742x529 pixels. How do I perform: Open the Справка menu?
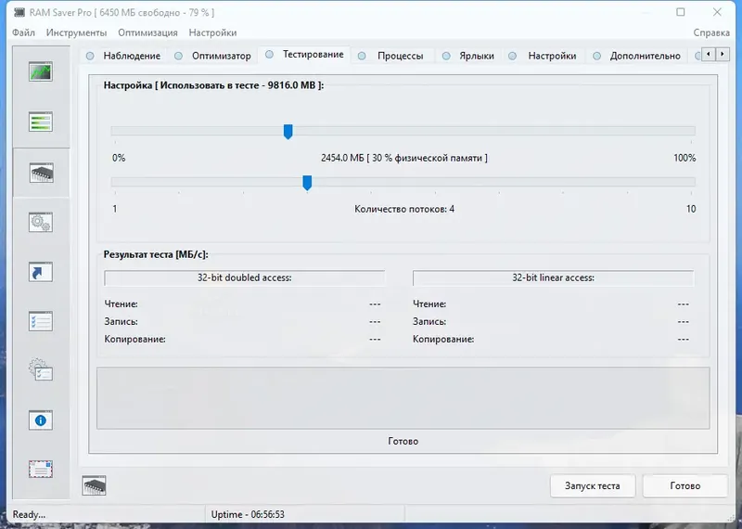711,32
